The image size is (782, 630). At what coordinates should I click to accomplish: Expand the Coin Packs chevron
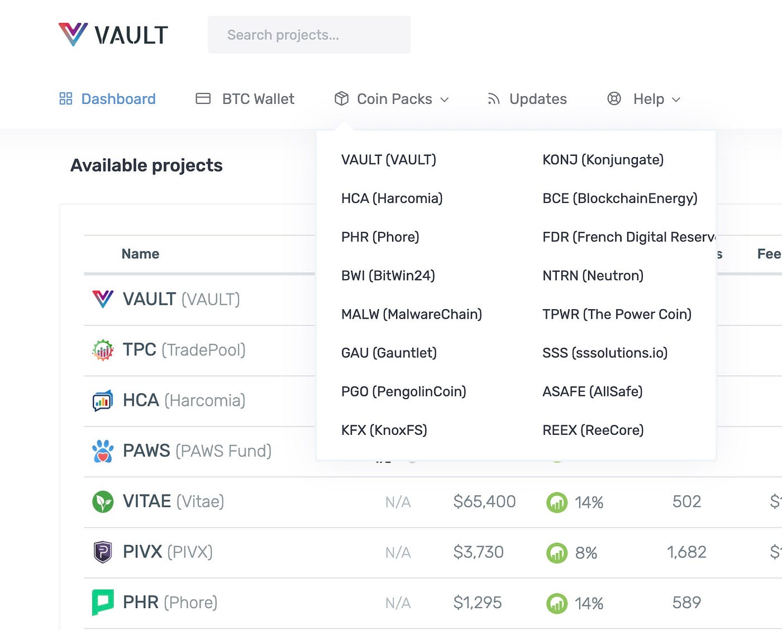pyautogui.click(x=445, y=100)
